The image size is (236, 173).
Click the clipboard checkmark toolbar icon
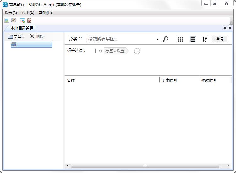pyautogui.click(x=29, y=20)
